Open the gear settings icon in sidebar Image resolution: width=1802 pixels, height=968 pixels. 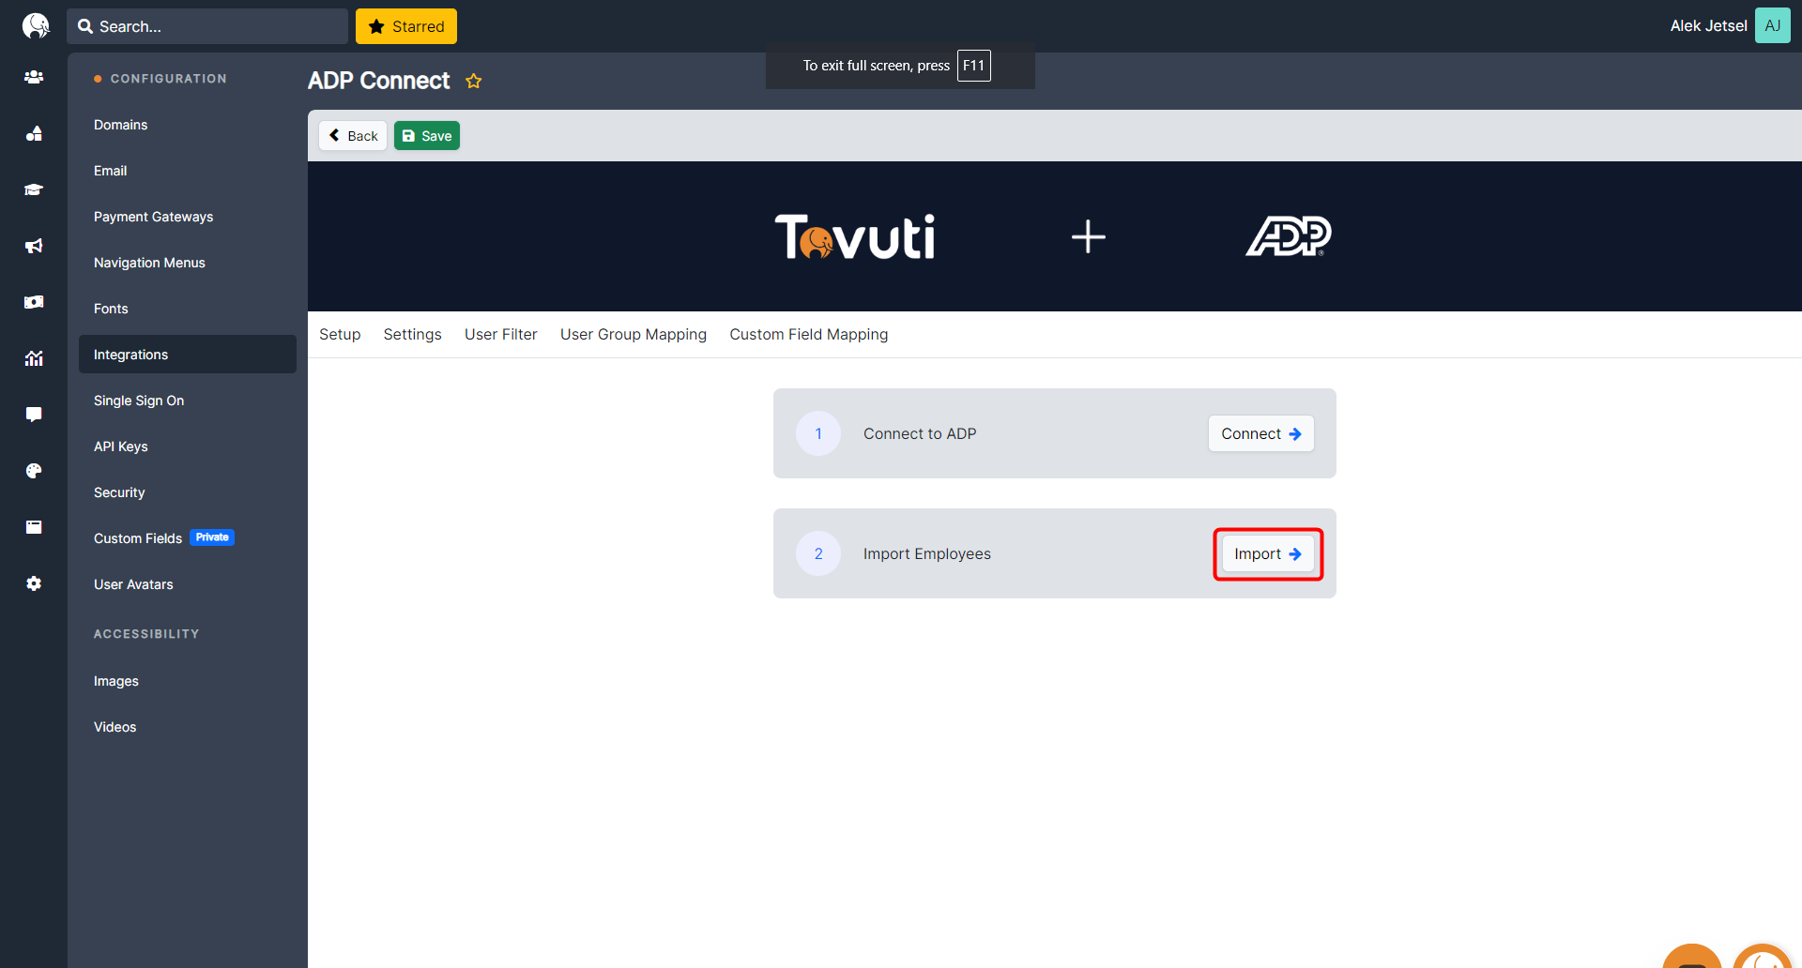[x=34, y=583]
